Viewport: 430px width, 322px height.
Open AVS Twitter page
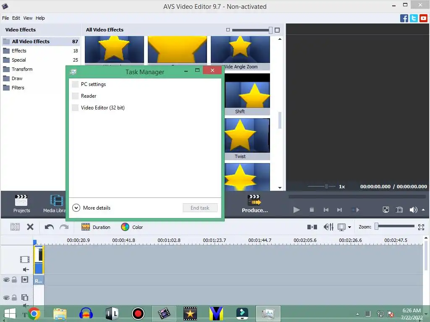click(x=414, y=18)
